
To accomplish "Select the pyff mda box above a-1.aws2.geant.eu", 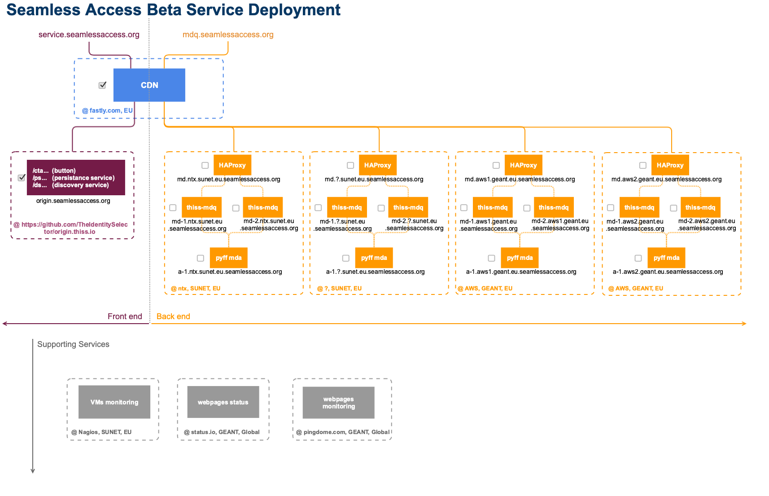I will click(x=666, y=258).
